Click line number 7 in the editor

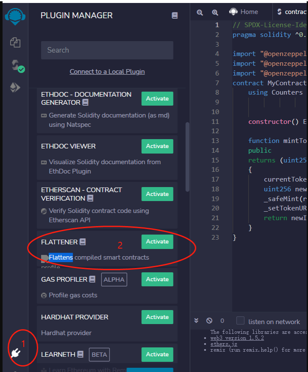tap(217, 83)
